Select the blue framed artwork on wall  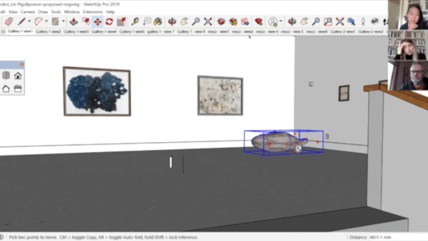97,91
